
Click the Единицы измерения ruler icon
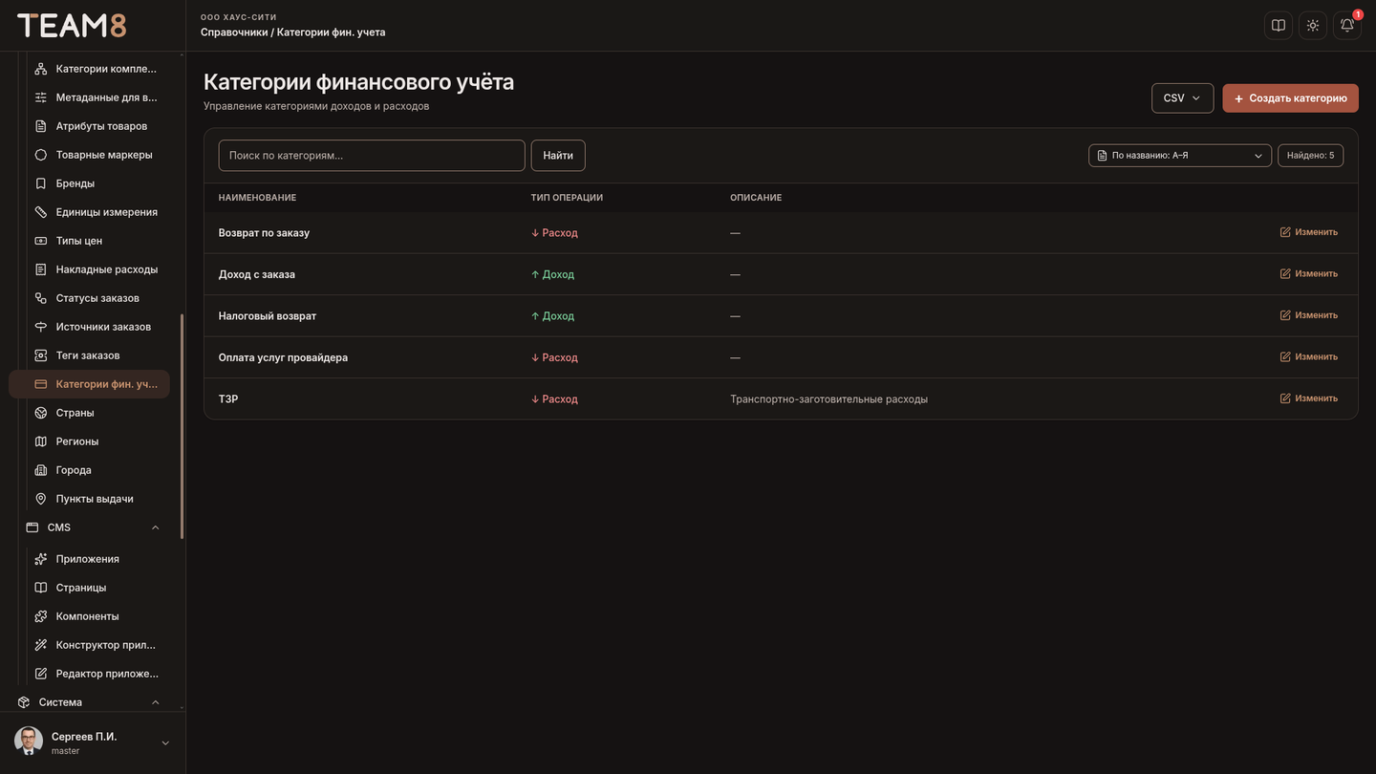pyautogui.click(x=41, y=212)
